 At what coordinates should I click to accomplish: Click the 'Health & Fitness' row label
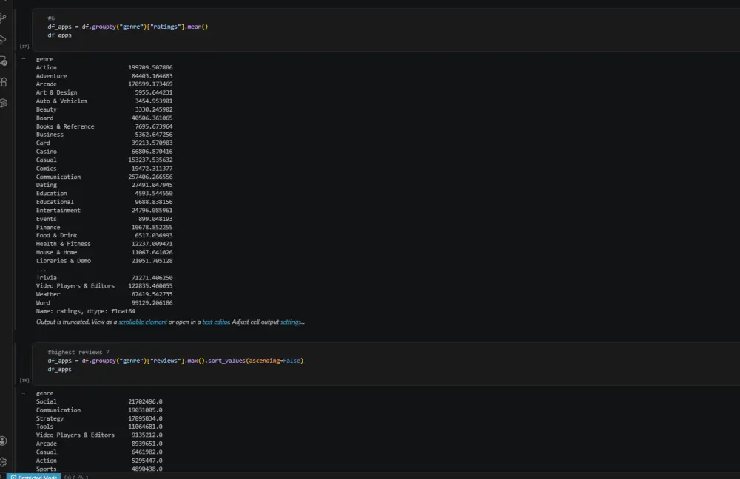click(63, 244)
